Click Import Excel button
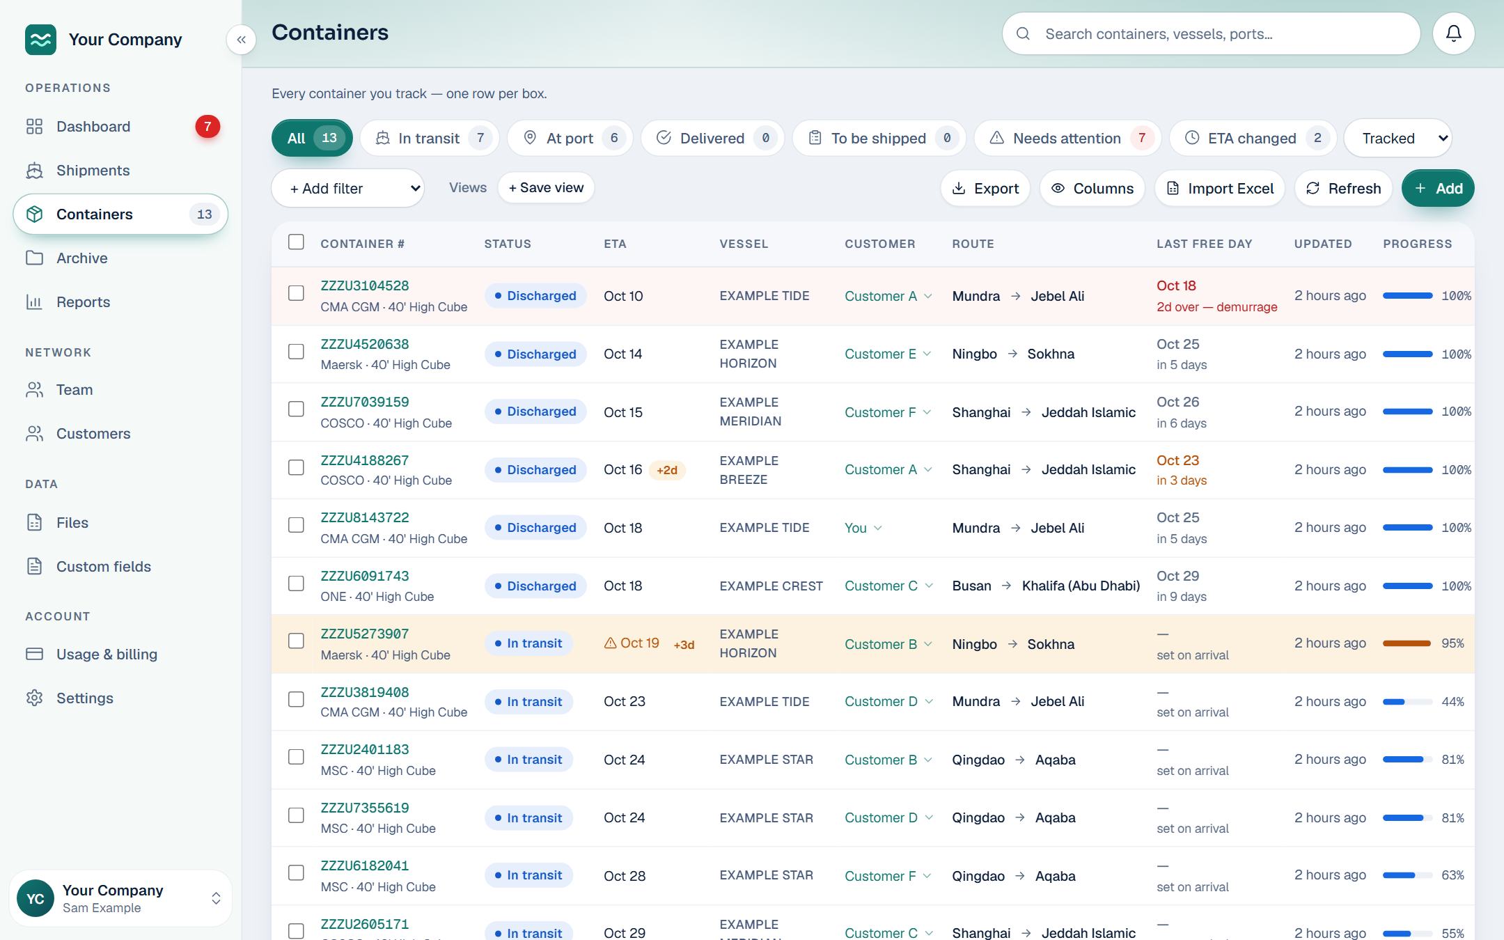 tap(1220, 189)
